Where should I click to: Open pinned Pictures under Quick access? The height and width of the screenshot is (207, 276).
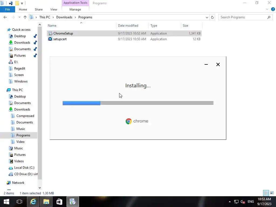tap(20, 56)
